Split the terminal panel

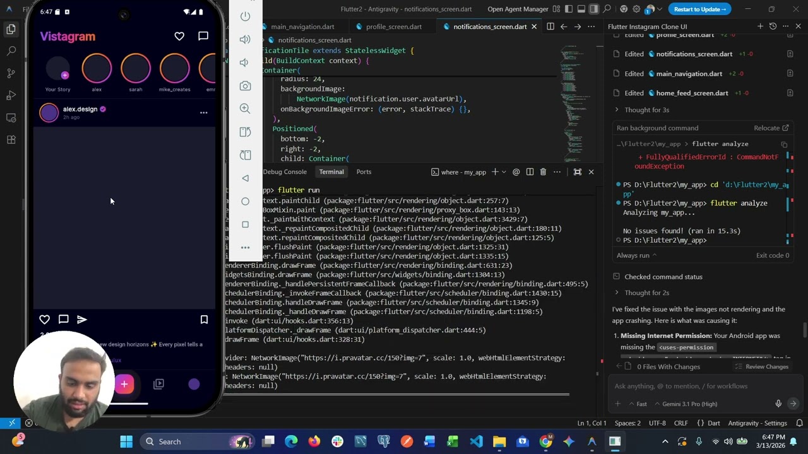click(530, 172)
